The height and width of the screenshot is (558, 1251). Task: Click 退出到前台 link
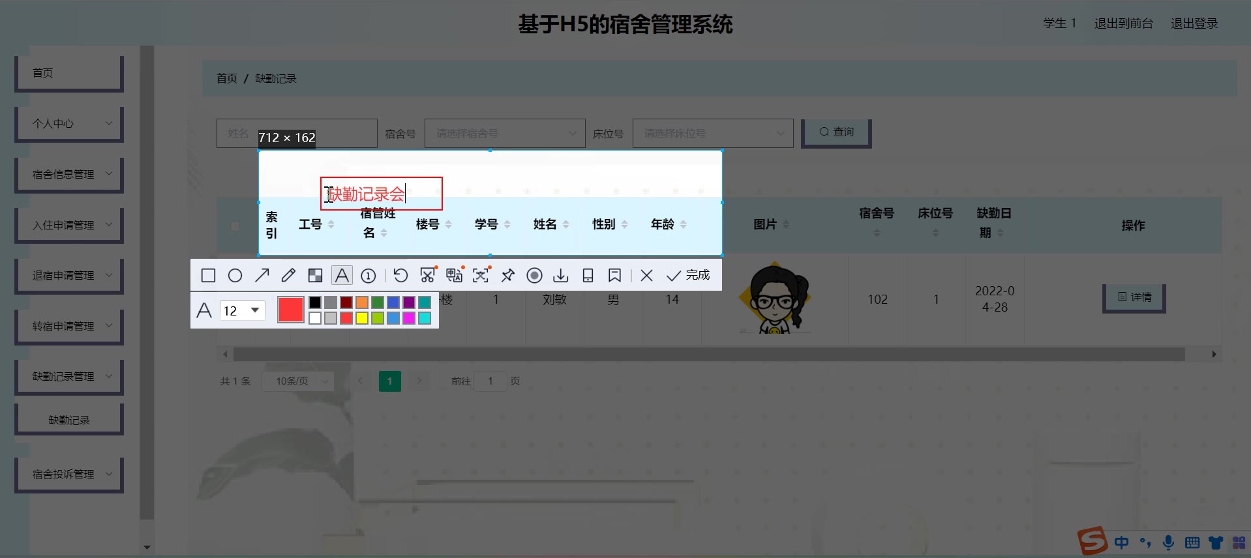(1123, 23)
